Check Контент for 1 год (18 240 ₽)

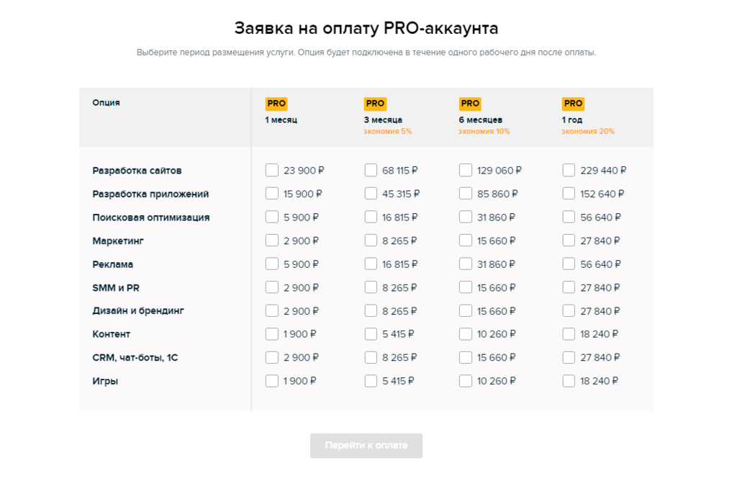pyautogui.click(x=569, y=334)
